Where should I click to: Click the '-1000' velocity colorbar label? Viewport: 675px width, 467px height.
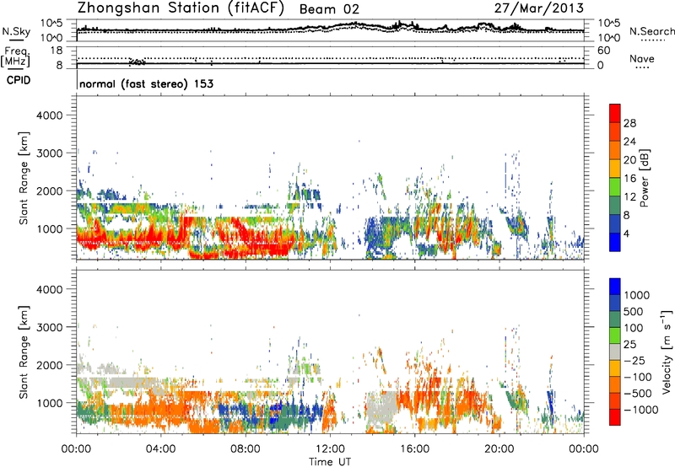coord(641,410)
